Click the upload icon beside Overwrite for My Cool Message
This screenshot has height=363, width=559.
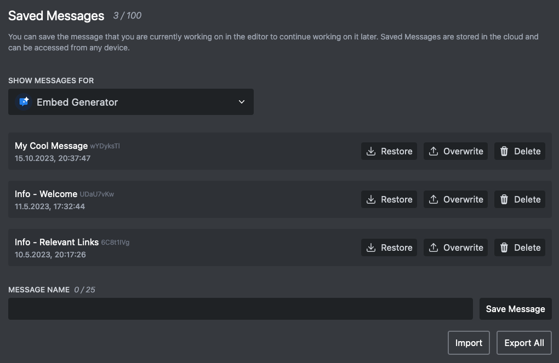pyautogui.click(x=433, y=151)
